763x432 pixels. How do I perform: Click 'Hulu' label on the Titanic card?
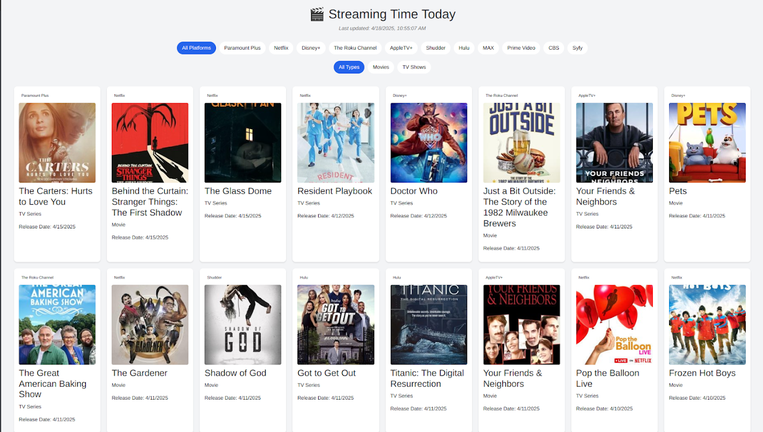coord(397,278)
